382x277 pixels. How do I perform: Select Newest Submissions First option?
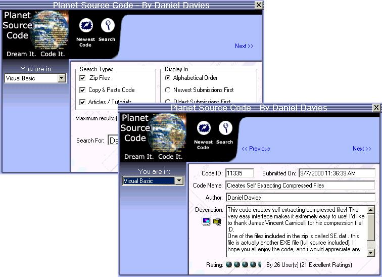[x=167, y=90]
